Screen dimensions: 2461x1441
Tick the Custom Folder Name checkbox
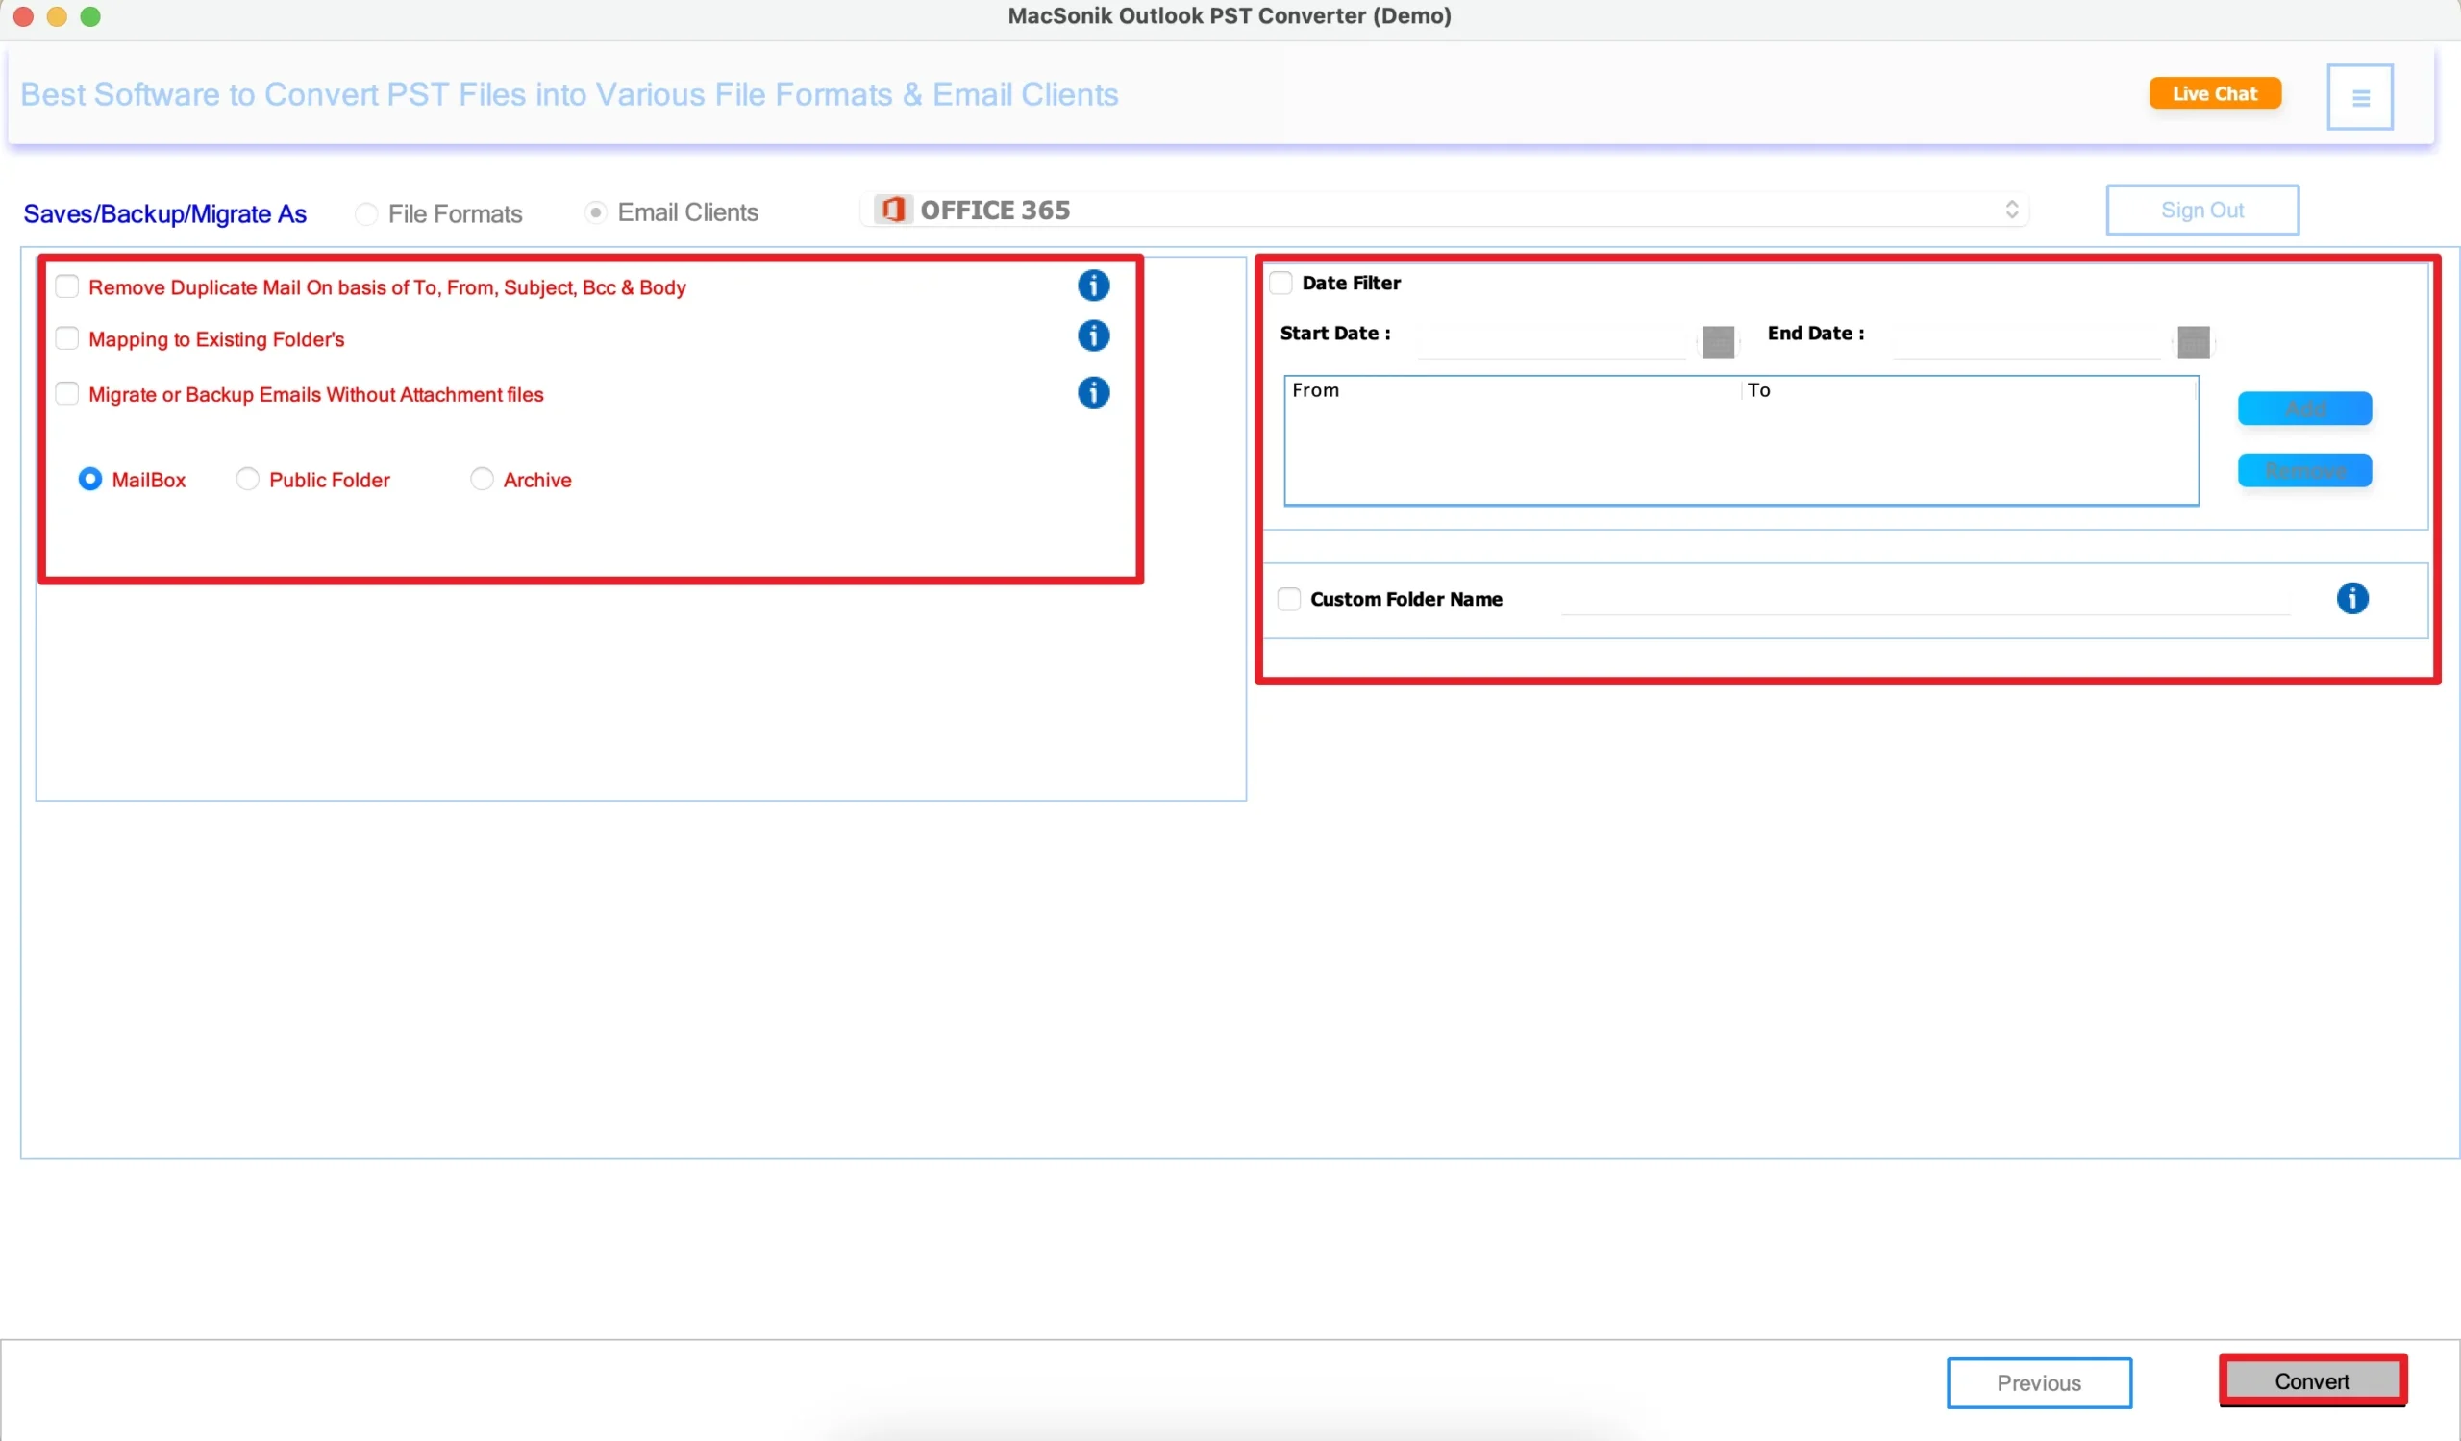click(1288, 599)
